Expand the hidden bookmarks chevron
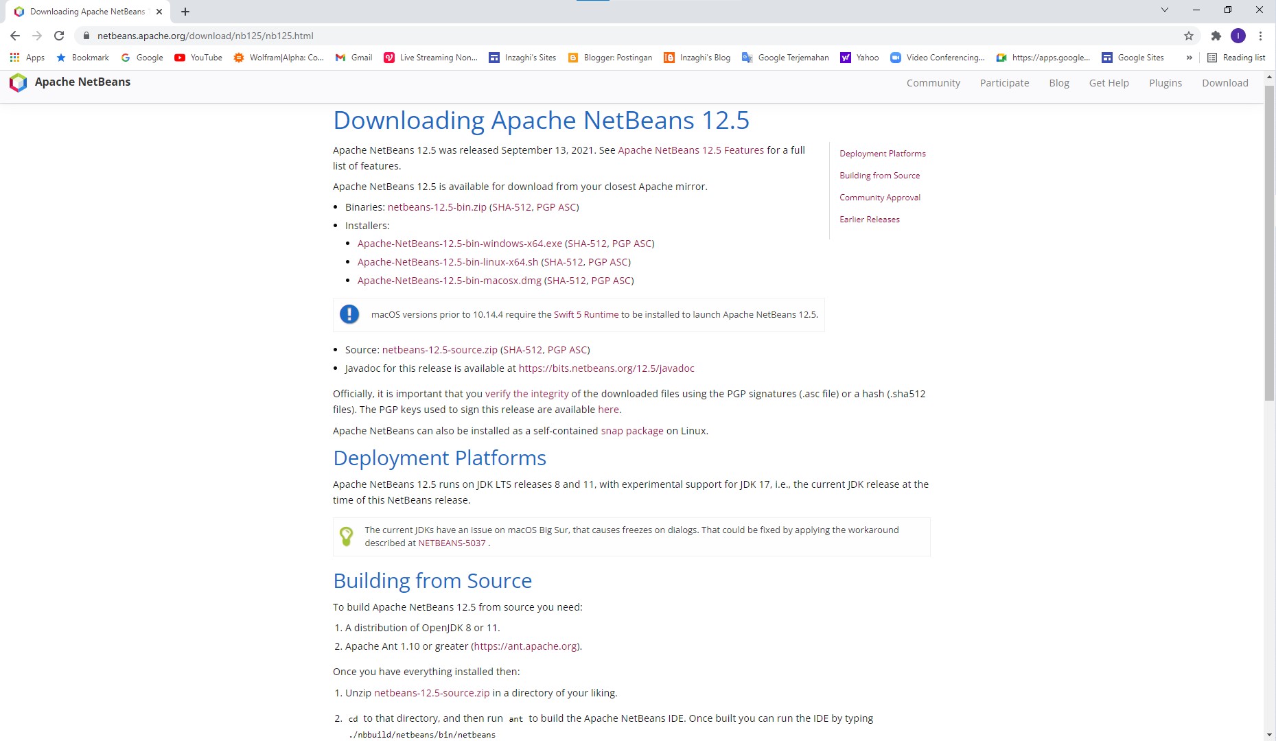The image size is (1276, 741). tap(1189, 58)
